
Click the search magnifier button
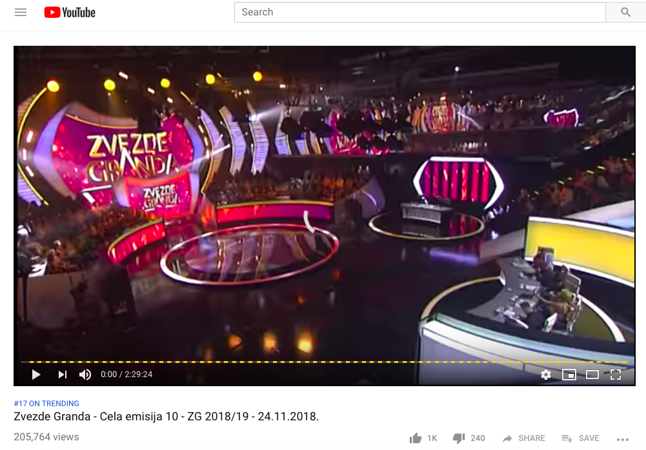click(625, 12)
